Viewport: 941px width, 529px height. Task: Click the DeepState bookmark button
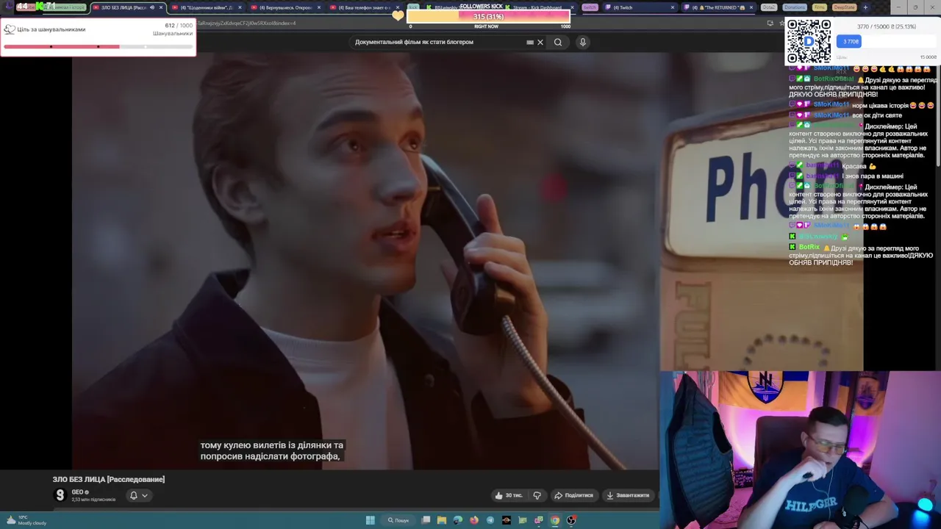(844, 7)
